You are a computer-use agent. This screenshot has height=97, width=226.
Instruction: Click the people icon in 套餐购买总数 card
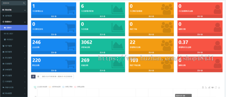point(167,45)
